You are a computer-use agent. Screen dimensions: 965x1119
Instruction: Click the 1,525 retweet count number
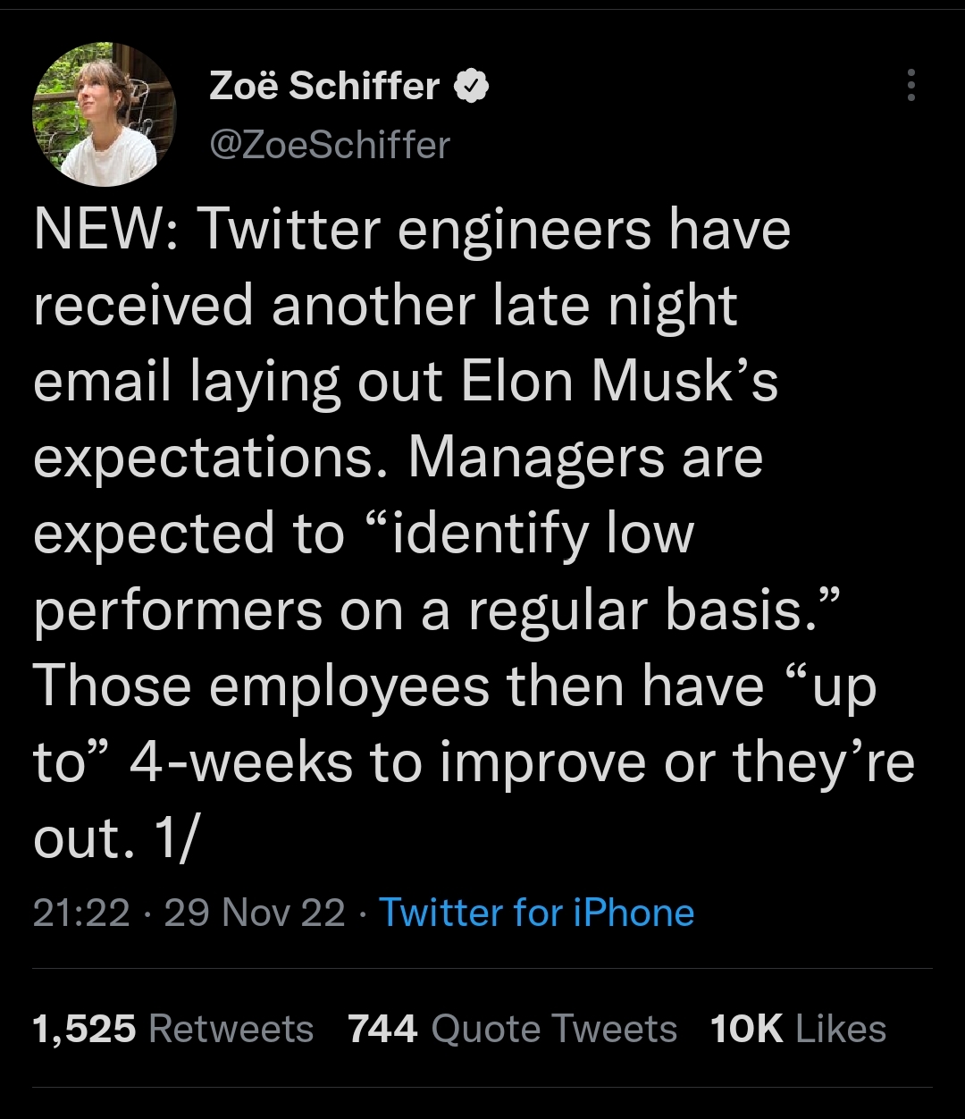(84, 1029)
